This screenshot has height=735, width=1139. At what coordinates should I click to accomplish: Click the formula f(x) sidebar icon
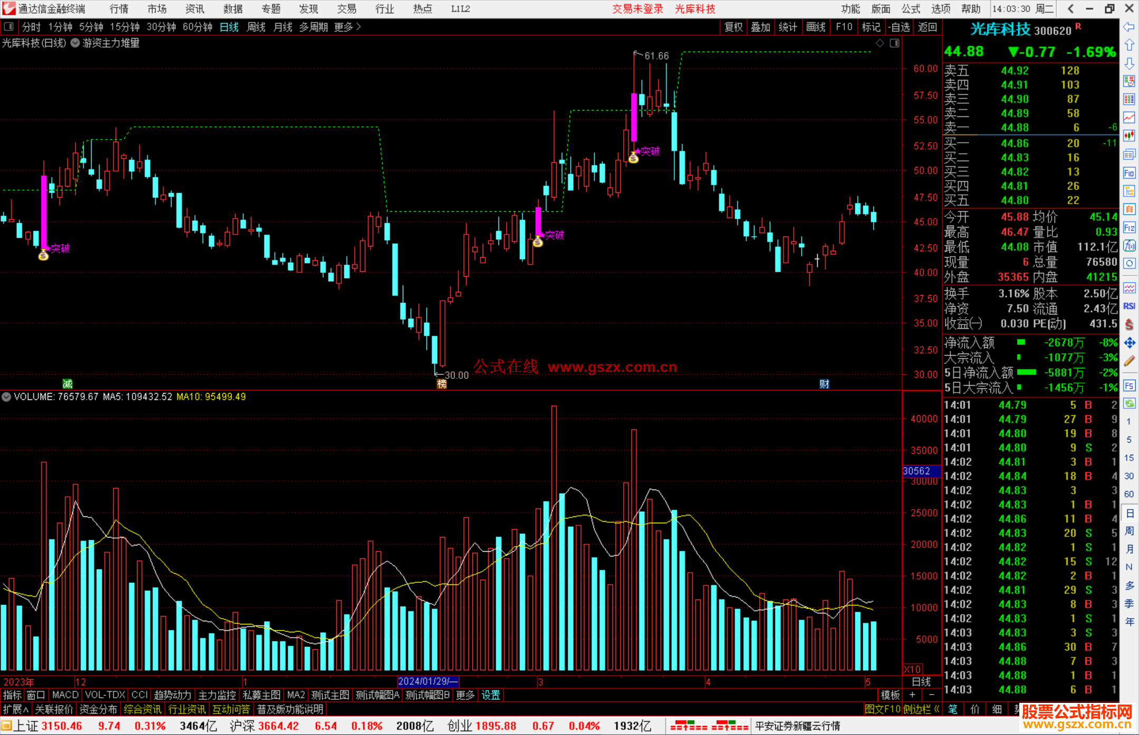pos(1129,246)
